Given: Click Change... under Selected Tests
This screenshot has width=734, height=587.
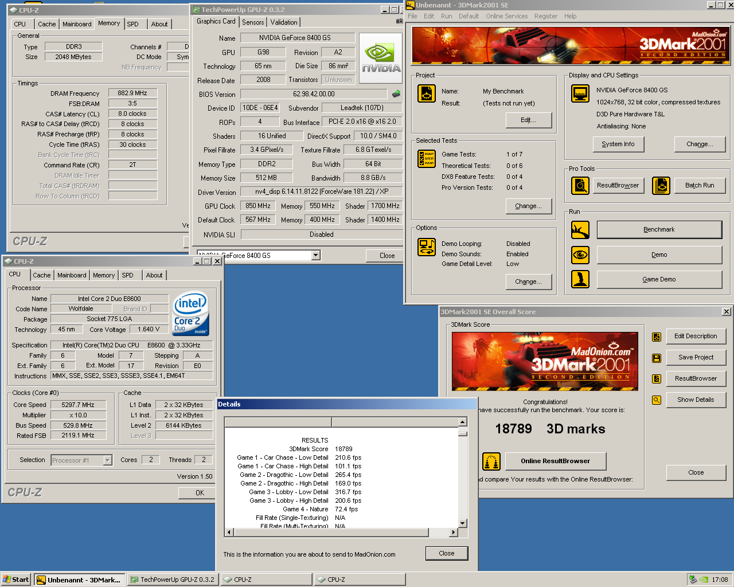Looking at the screenshot, I should coord(528,206).
